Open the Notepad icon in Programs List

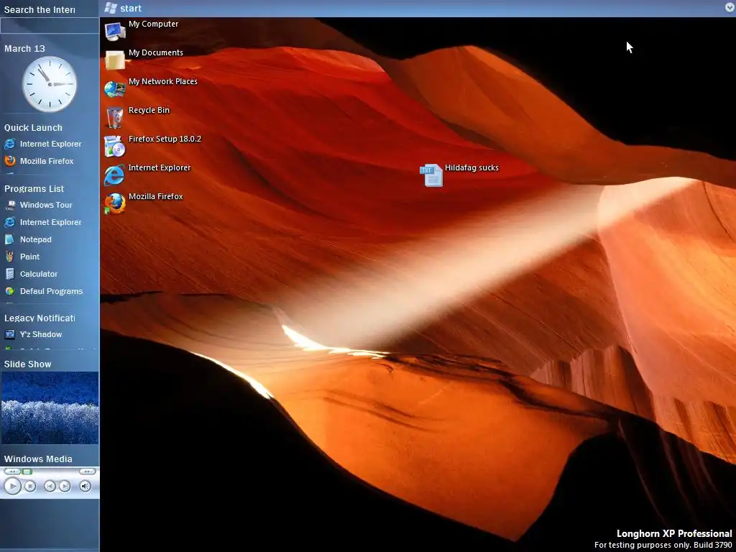pos(9,239)
